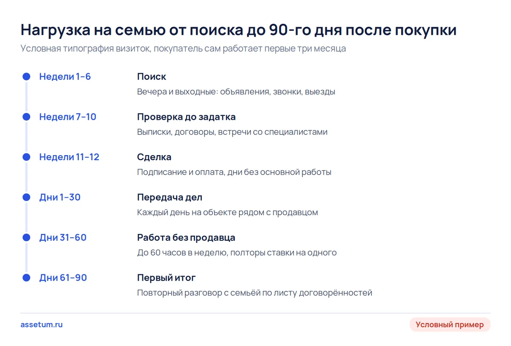Click the Первый итог heading
This screenshot has width=511, height=346.
167,278
